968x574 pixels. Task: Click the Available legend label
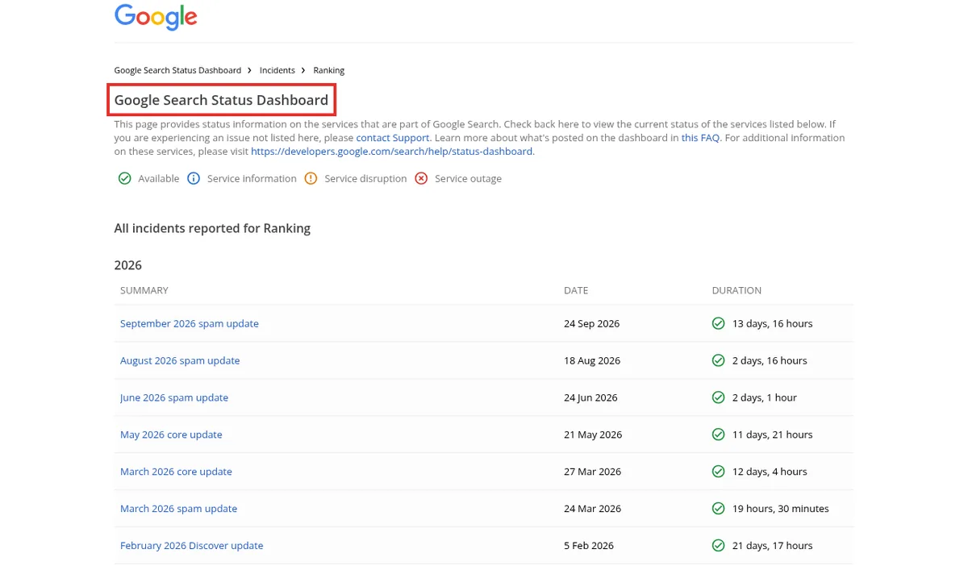[159, 179]
